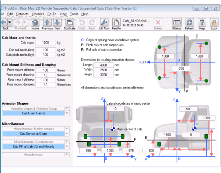Expand Animator Group shape dropdown
The height and width of the screenshot is (173, 221).
point(67,108)
